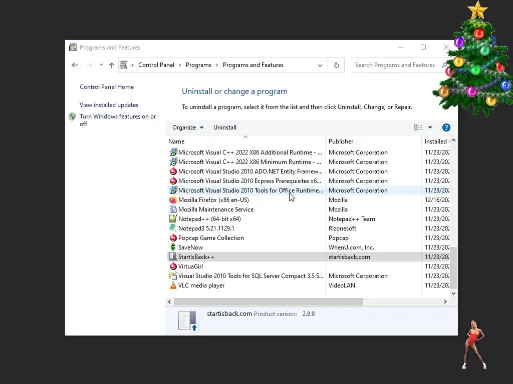This screenshot has width=513, height=384.
Task: Click the horizontal scrollbar left arrow
Action: tap(169, 301)
